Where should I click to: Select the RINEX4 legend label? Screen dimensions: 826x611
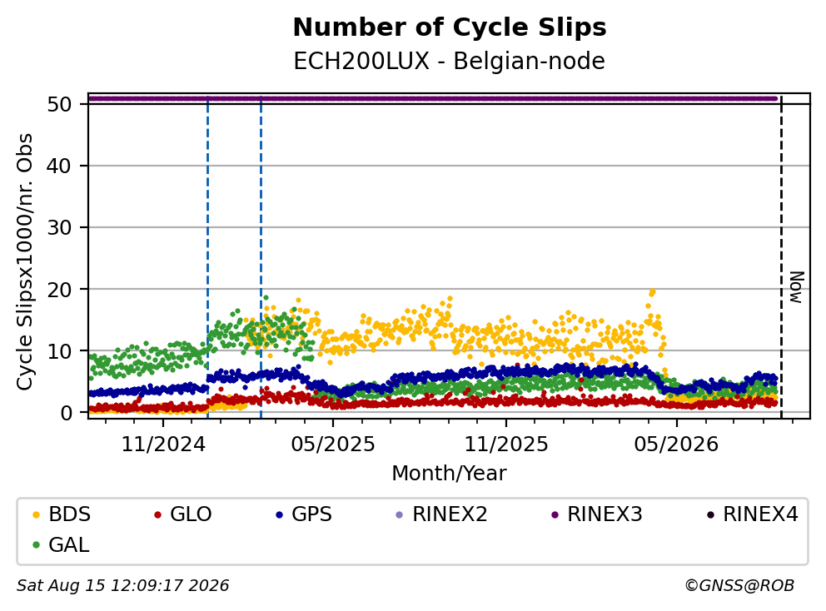click(x=761, y=514)
